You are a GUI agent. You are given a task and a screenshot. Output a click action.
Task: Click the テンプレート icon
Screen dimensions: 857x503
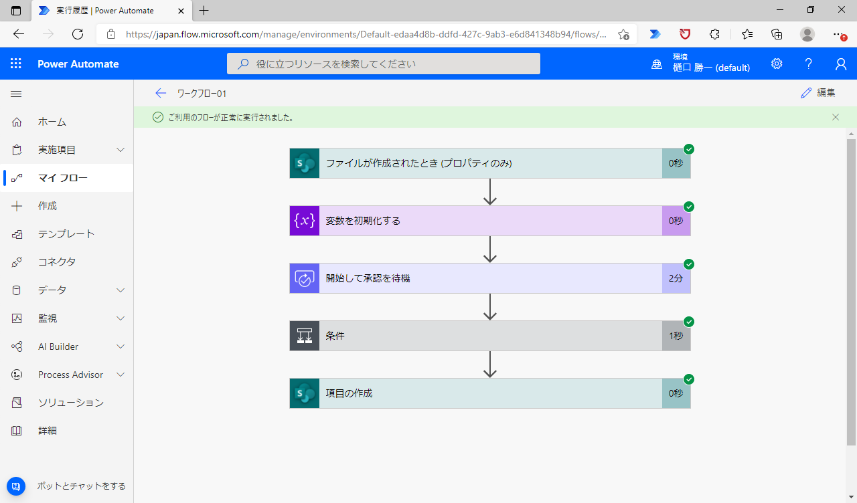pos(17,234)
